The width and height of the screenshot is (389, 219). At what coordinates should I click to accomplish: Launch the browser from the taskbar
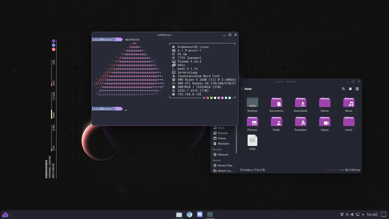[189, 214]
